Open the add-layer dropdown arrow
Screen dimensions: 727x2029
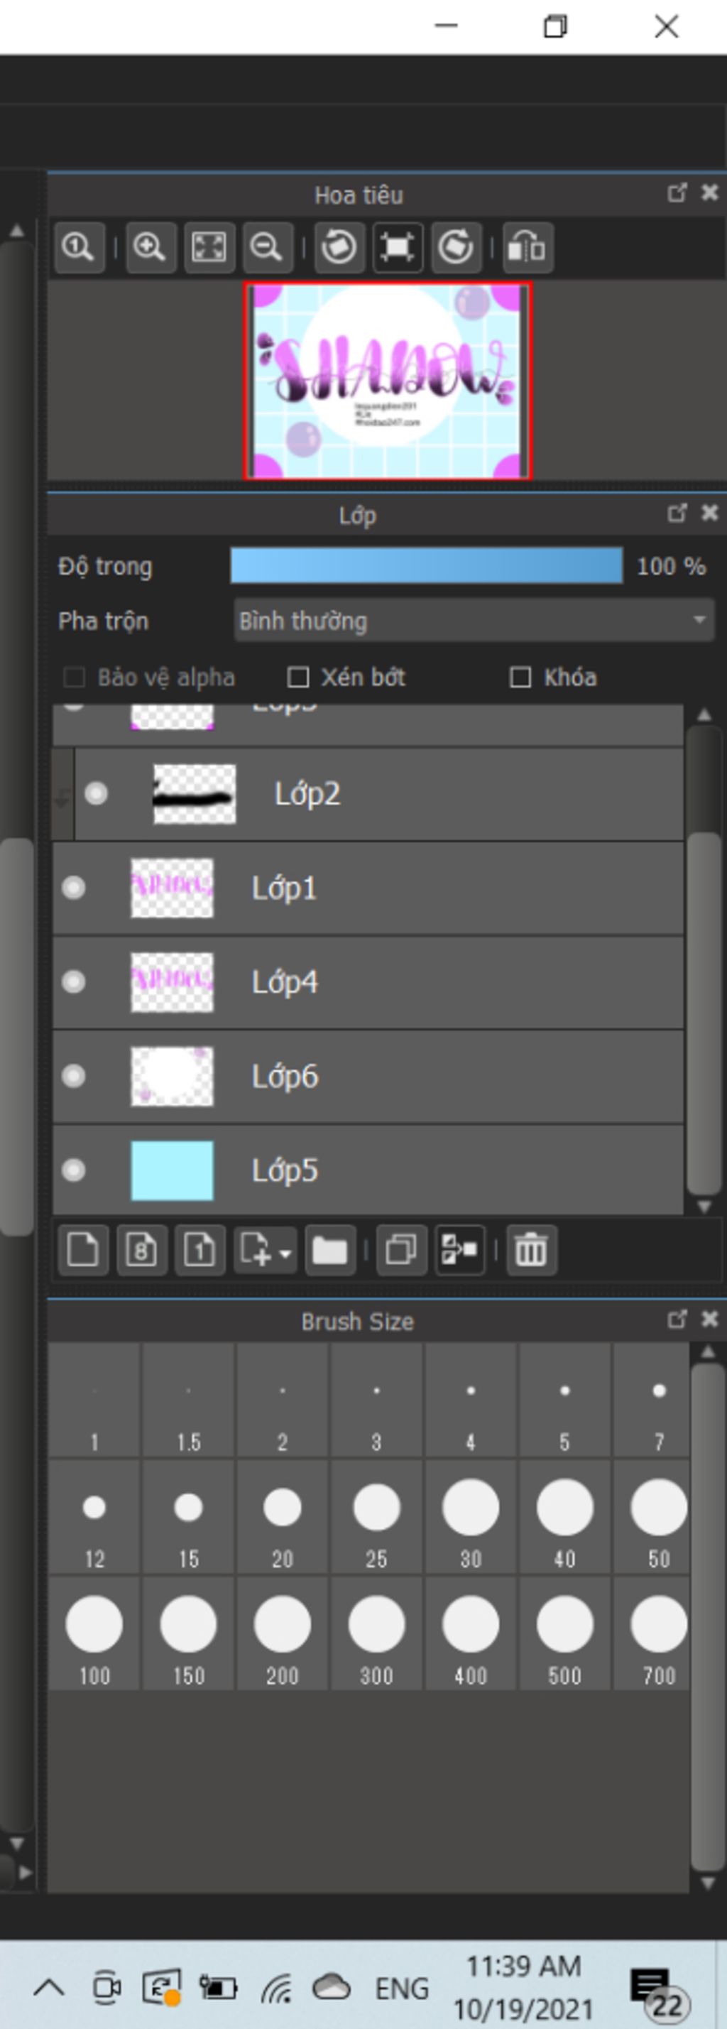coord(285,1252)
